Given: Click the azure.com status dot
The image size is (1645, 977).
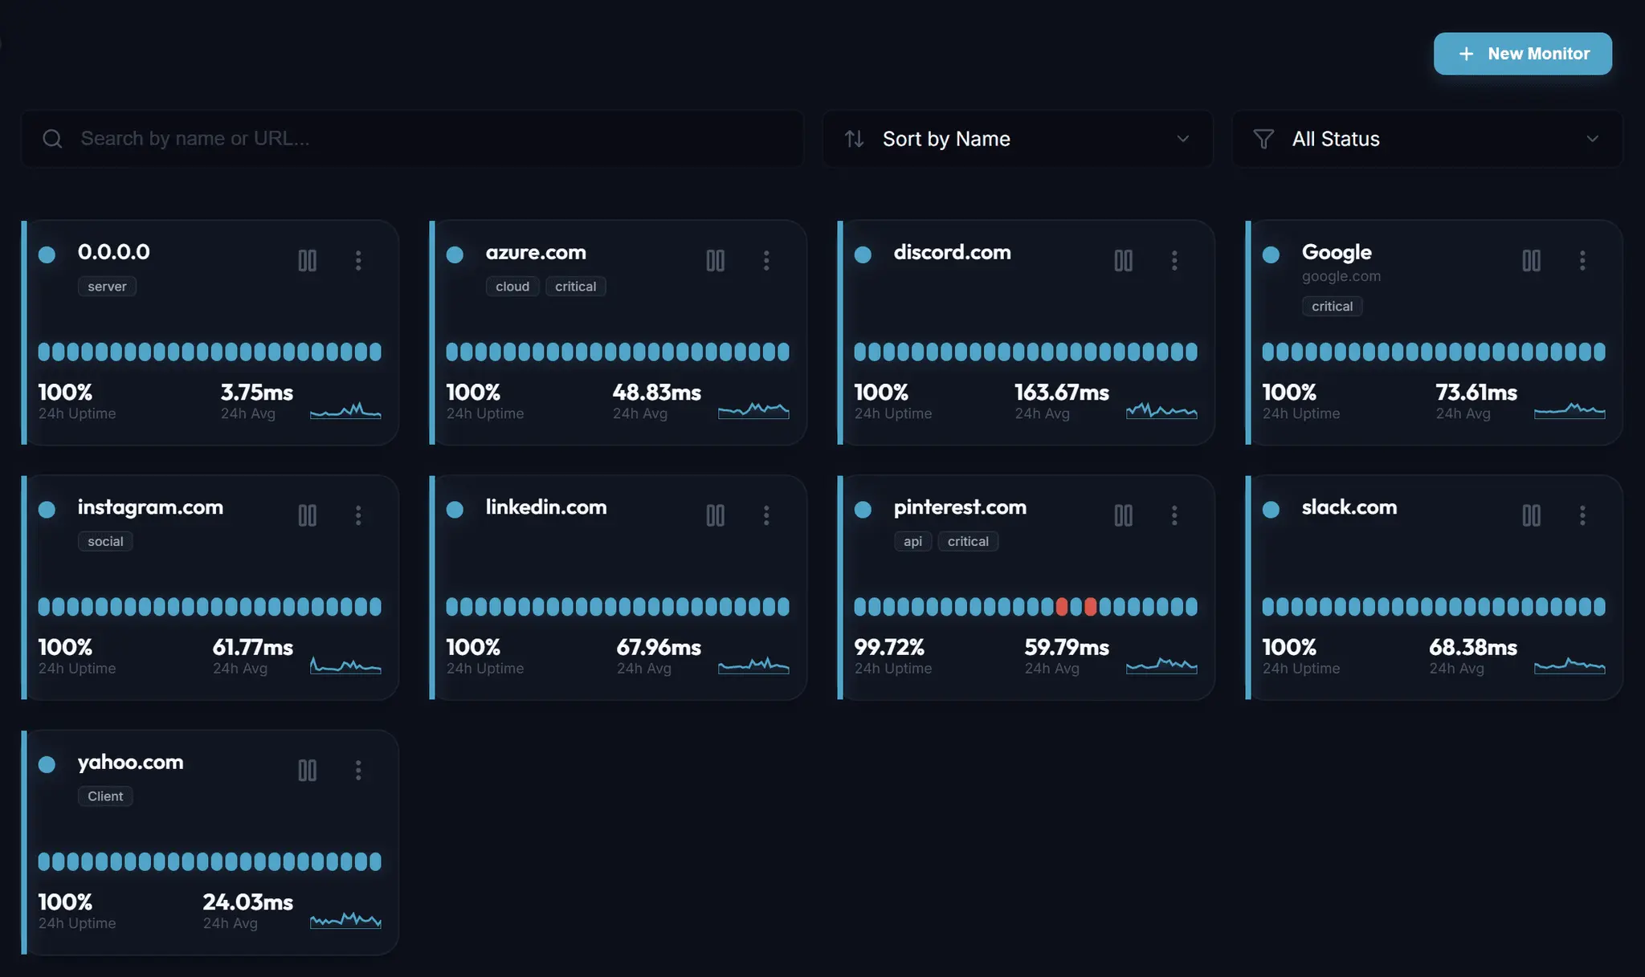Looking at the screenshot, I should click(455, 254).
